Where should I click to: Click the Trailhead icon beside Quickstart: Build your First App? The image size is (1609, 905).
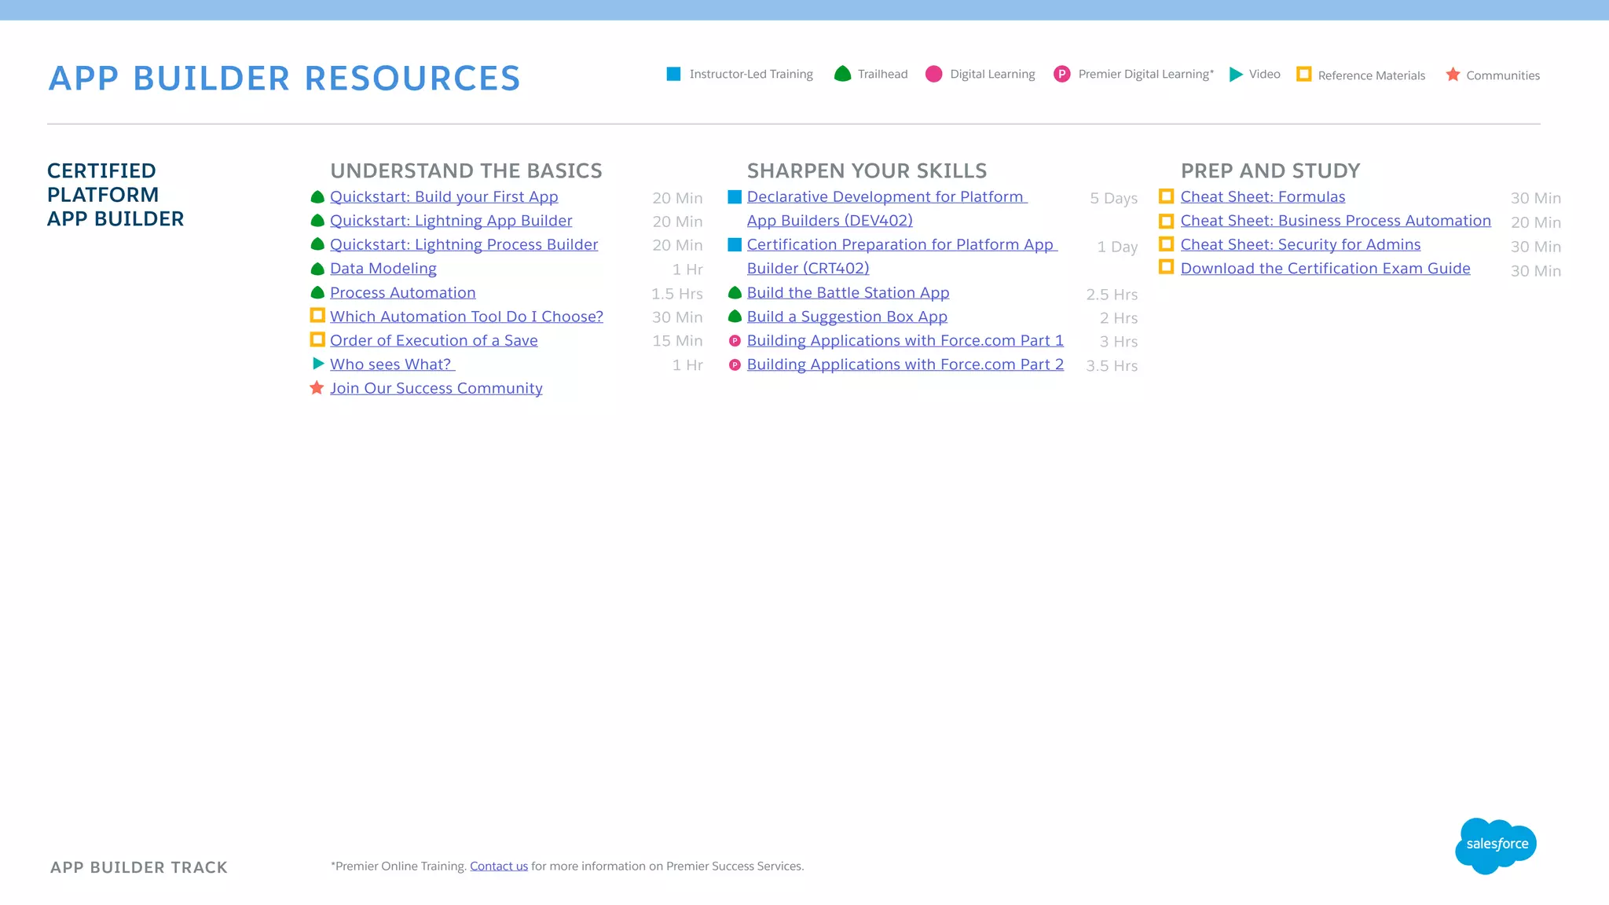pyautogui.click(x=317, y=197)
